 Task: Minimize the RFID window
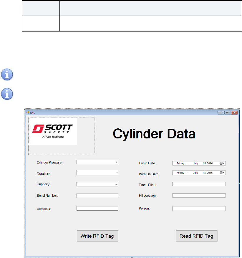(221, 113)
